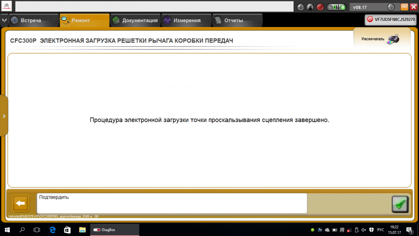Click the minus button of the zoom control

tap(330, 7)
